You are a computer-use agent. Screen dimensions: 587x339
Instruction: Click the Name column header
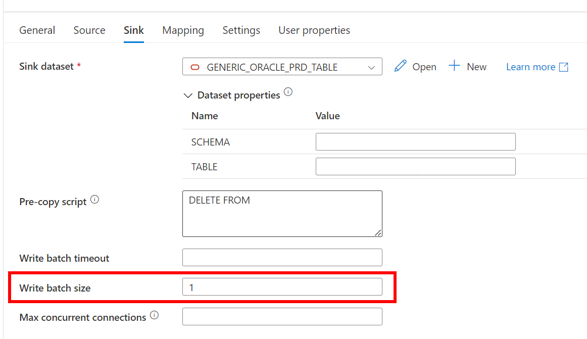click(205, 116)
